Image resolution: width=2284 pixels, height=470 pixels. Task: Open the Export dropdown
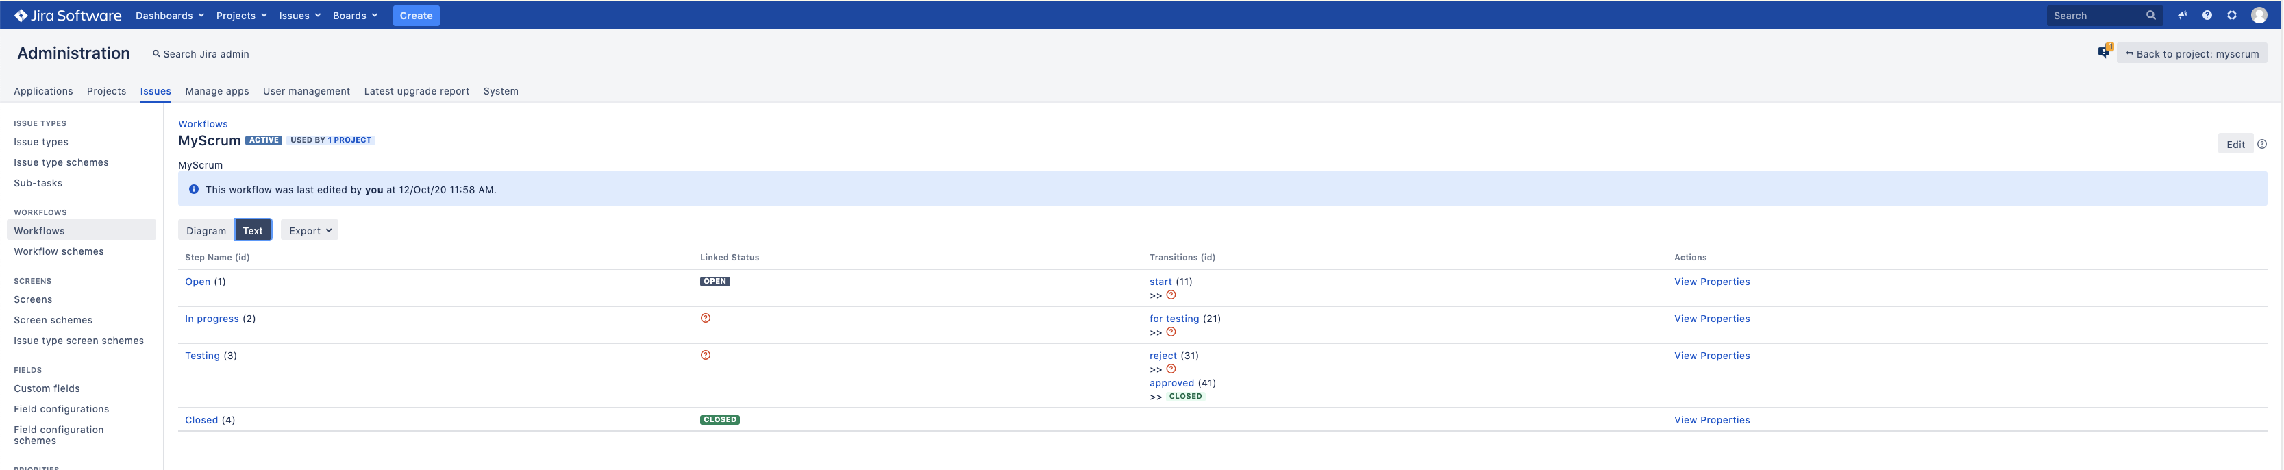pyautogui.click(x=310, y=231)
